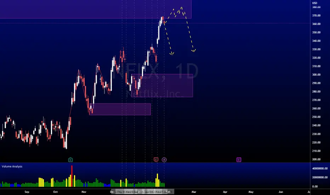Click the 310.00 price axis label

[x=316, y=66]
